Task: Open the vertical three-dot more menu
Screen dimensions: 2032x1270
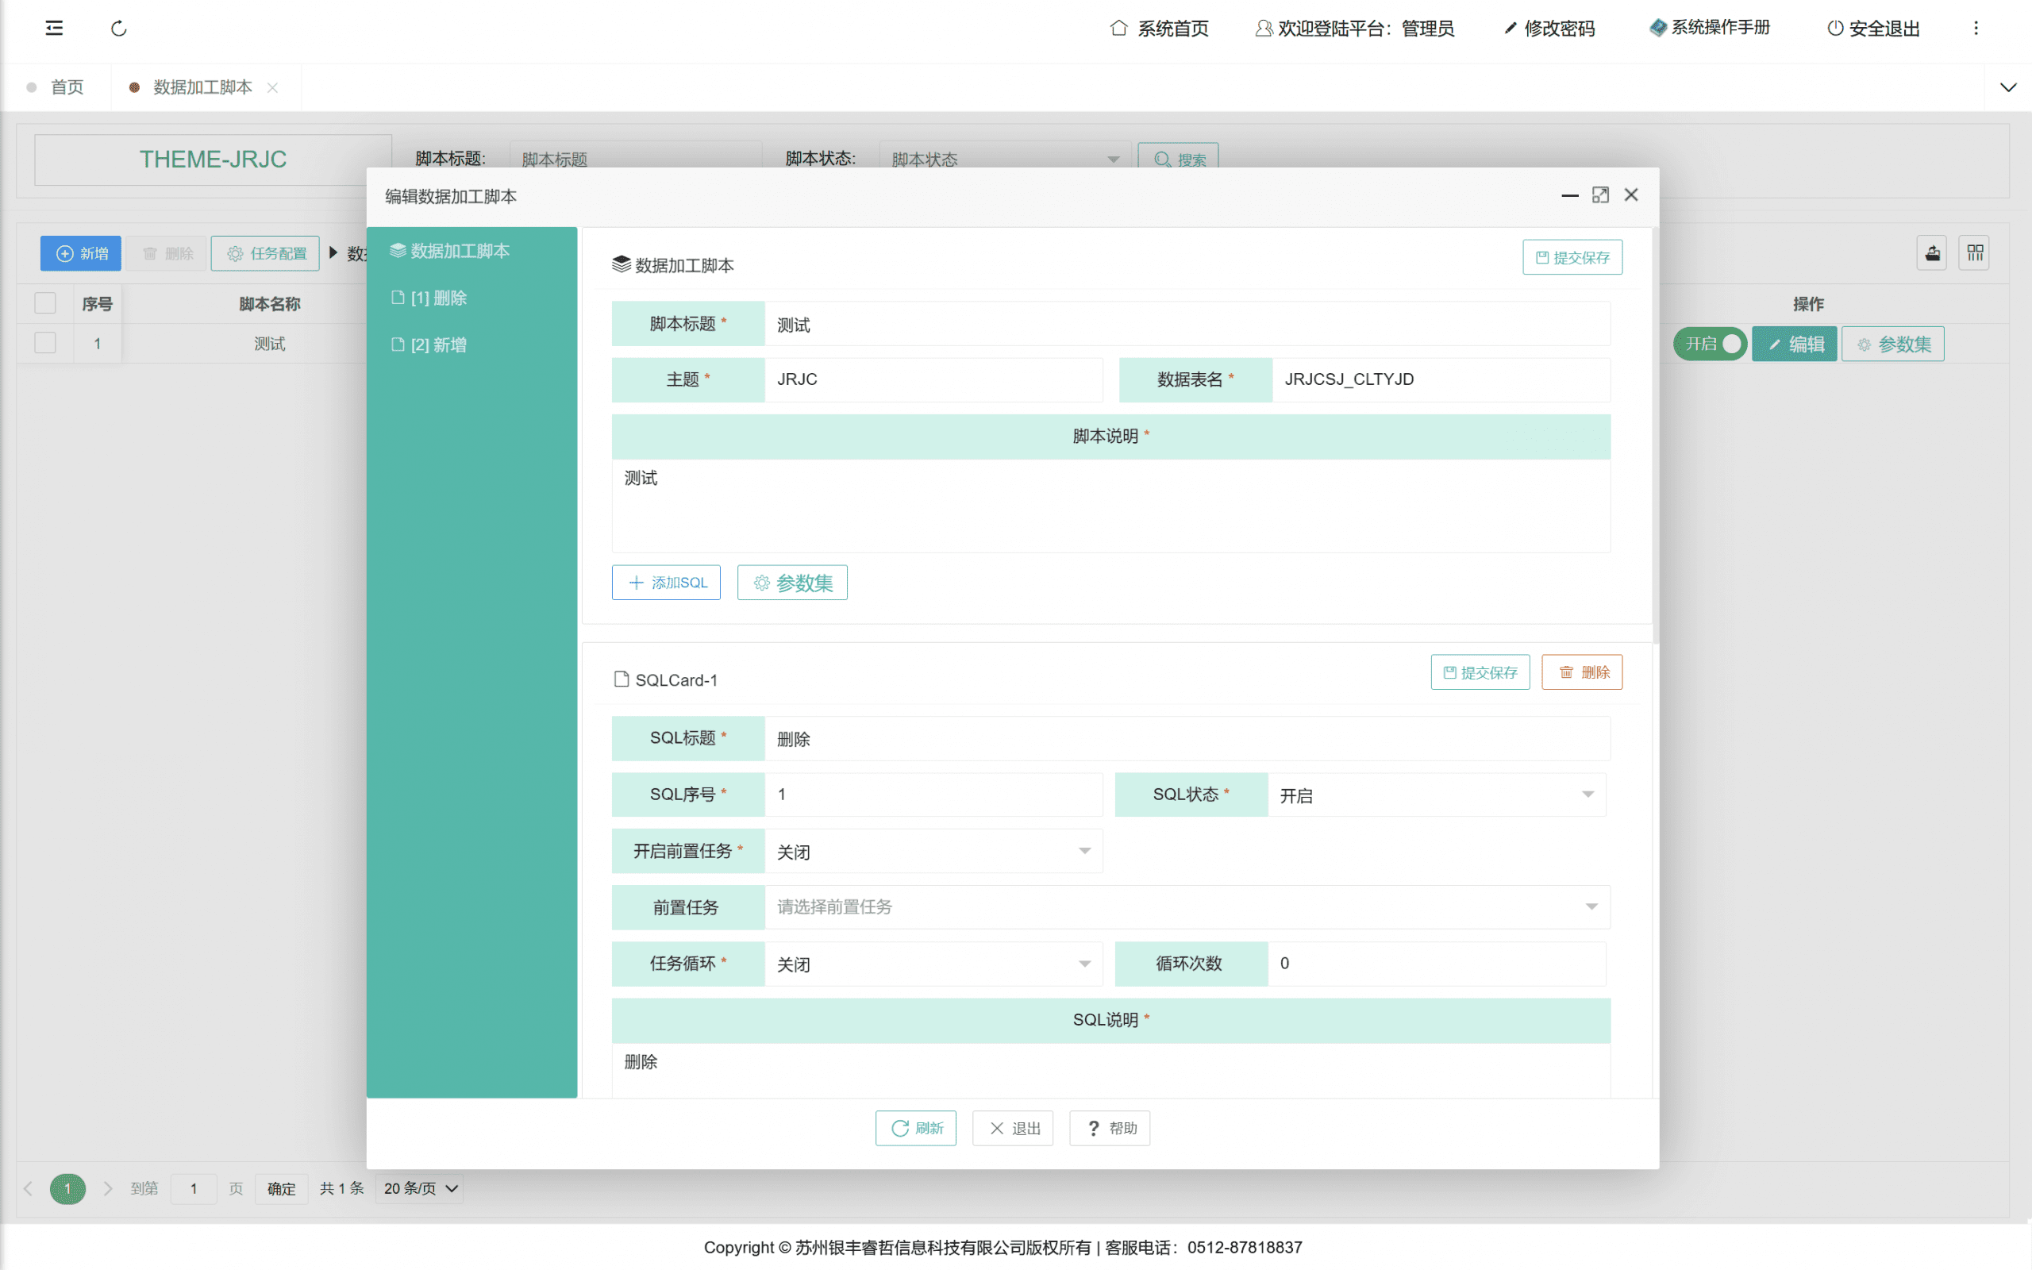Action: tap(1976, 29)
